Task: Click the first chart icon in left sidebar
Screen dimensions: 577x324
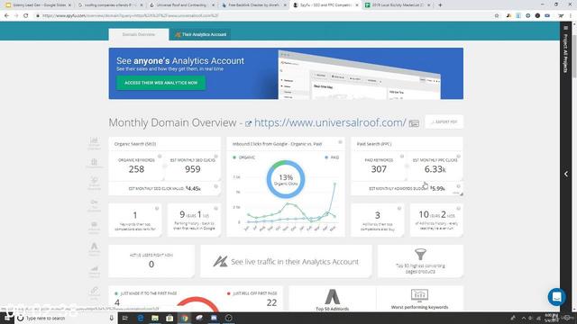Action: [x=94, y=140]
